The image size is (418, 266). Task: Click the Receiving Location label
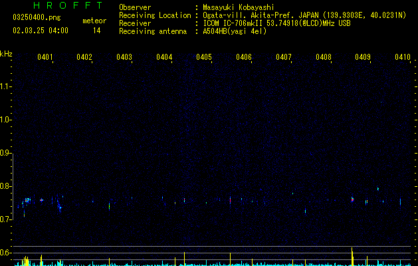pos(155,15)
